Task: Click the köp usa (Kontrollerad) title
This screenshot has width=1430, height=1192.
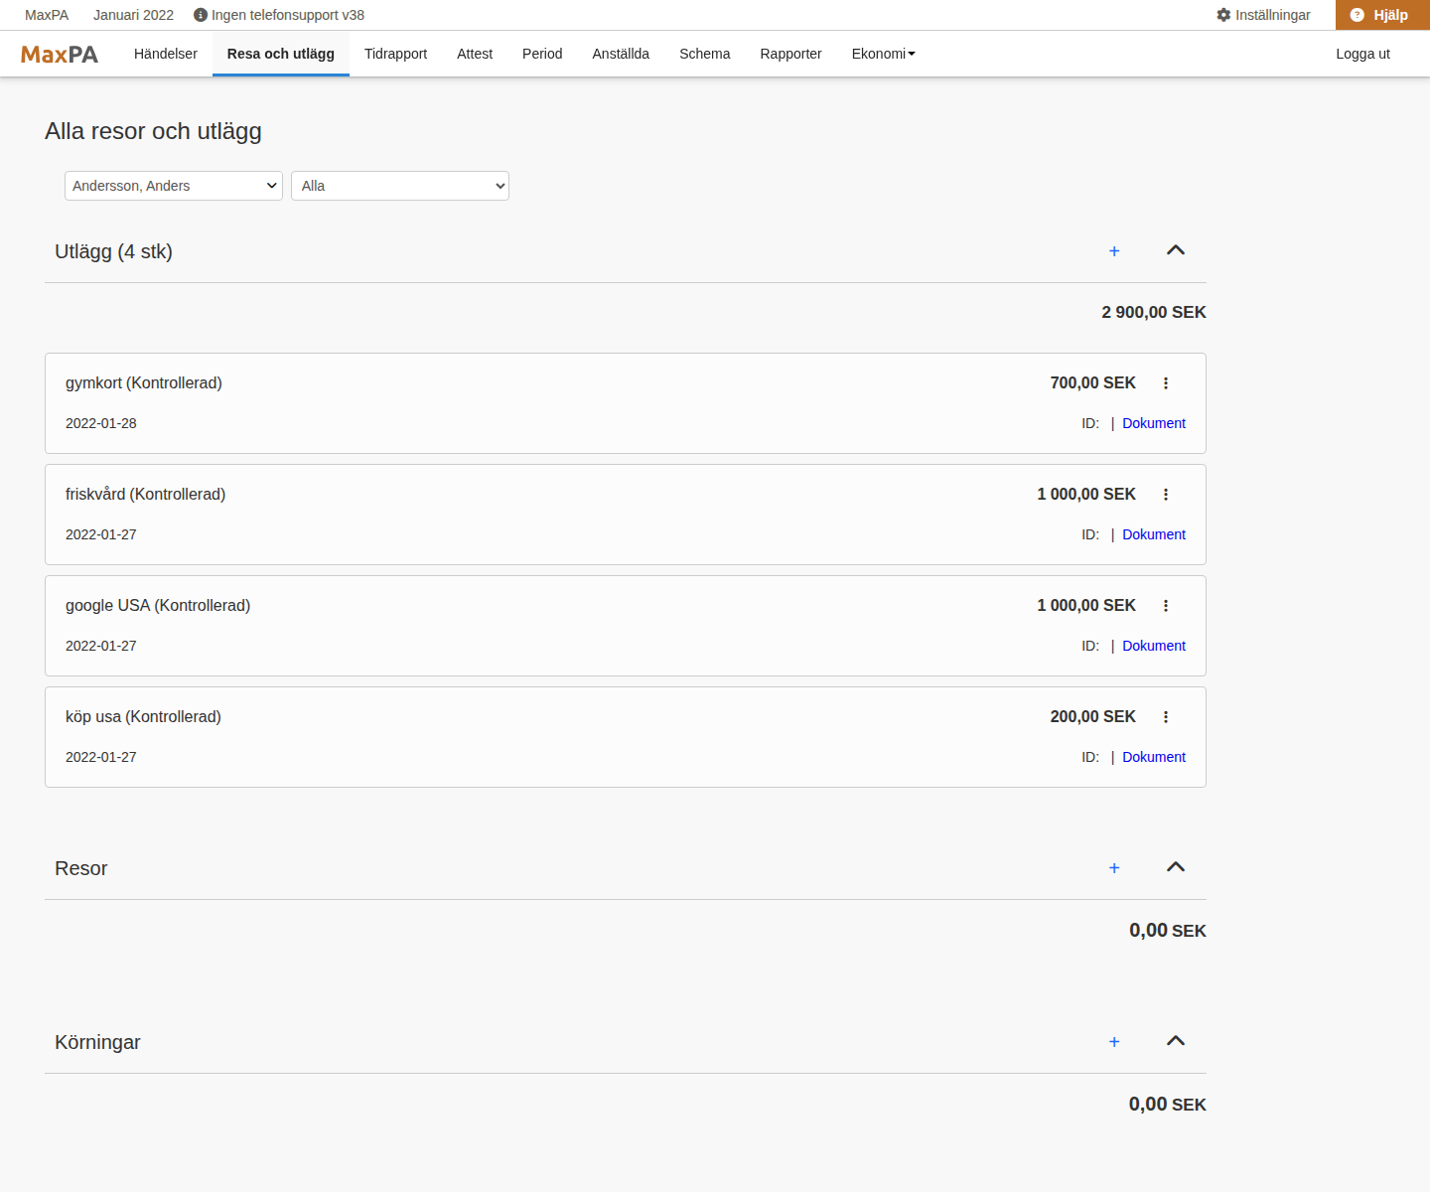Action: point(143,717)
